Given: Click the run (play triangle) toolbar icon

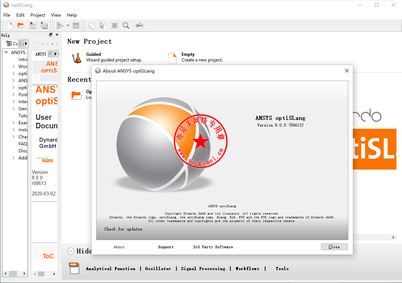Looking at the screenshot, I should click(60, 26).
